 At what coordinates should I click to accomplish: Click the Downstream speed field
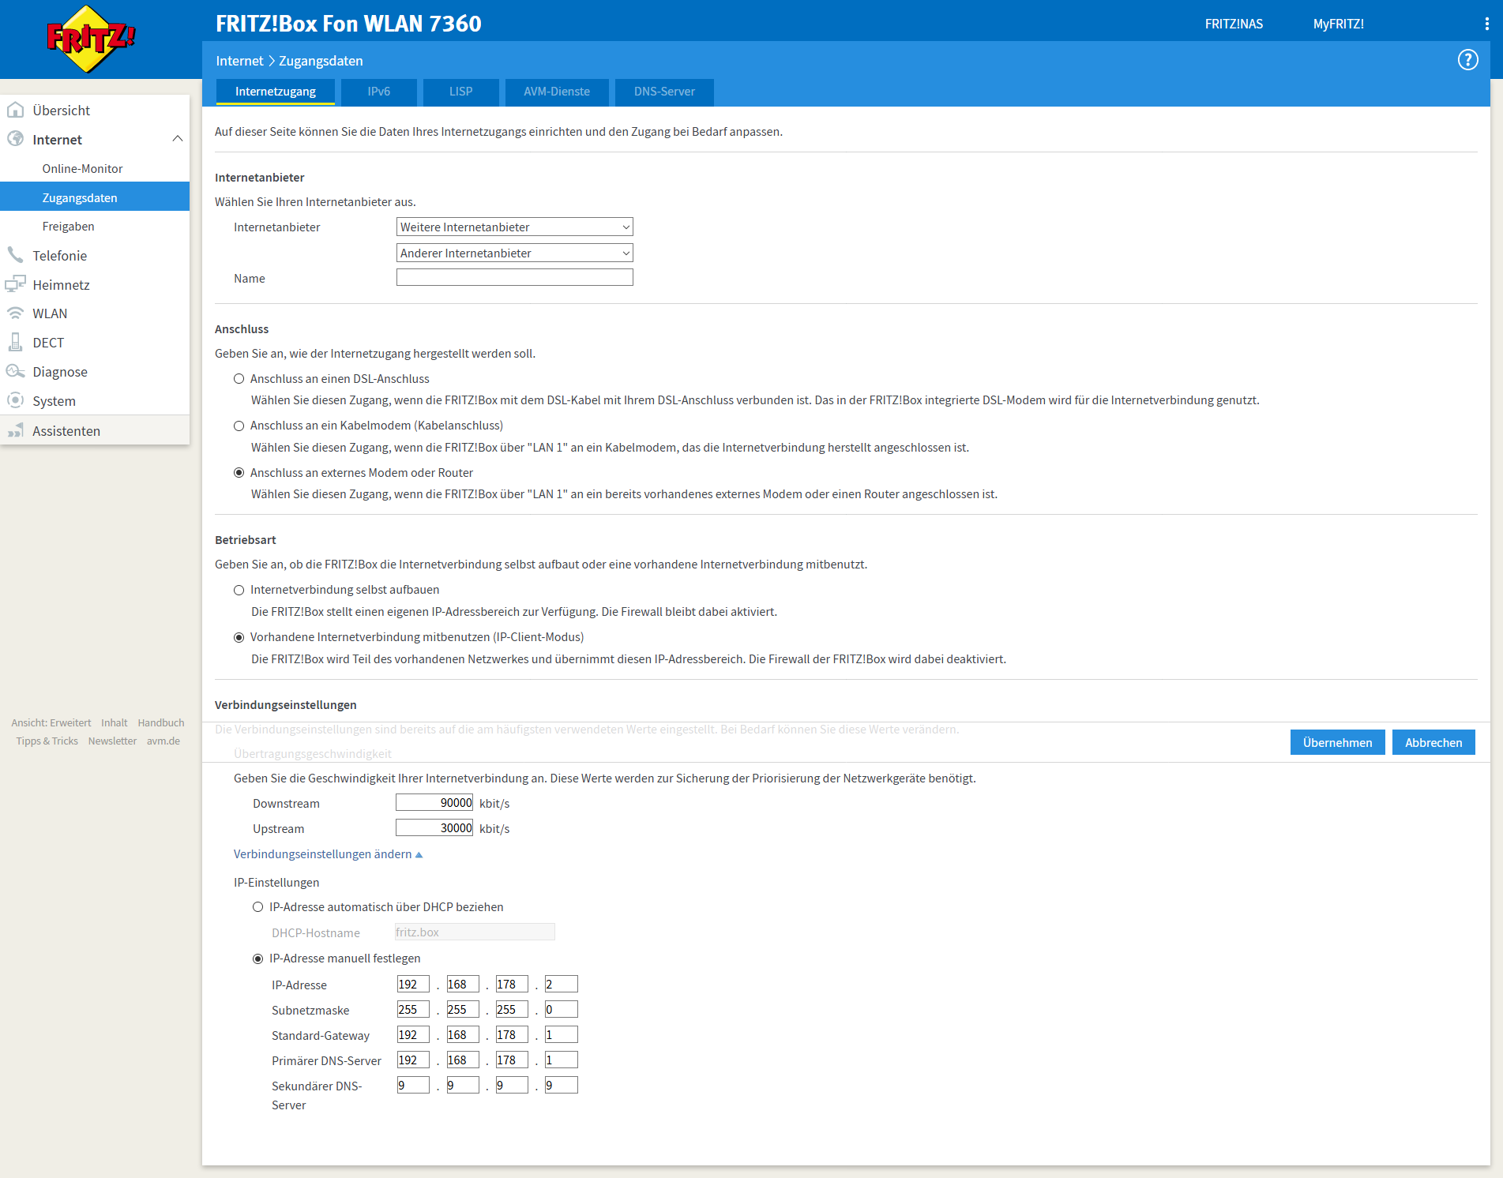434,802
